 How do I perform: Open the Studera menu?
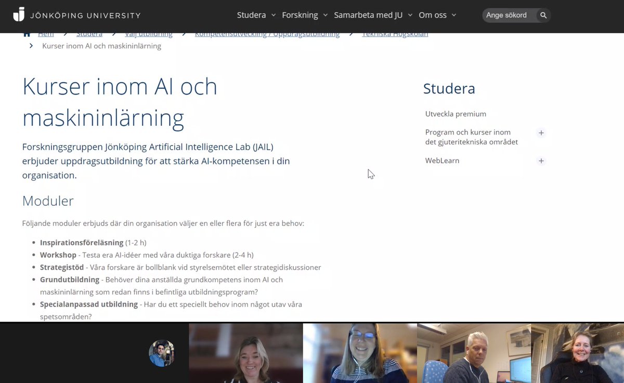point(251,15)
